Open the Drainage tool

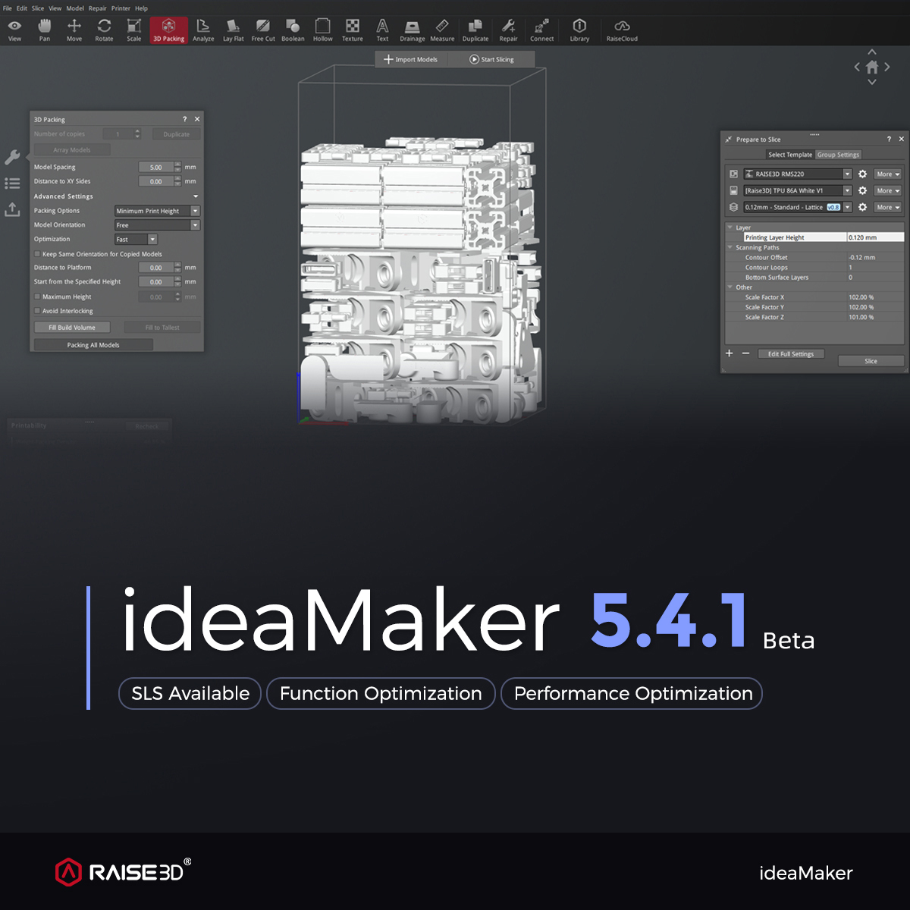coord(412,30)
